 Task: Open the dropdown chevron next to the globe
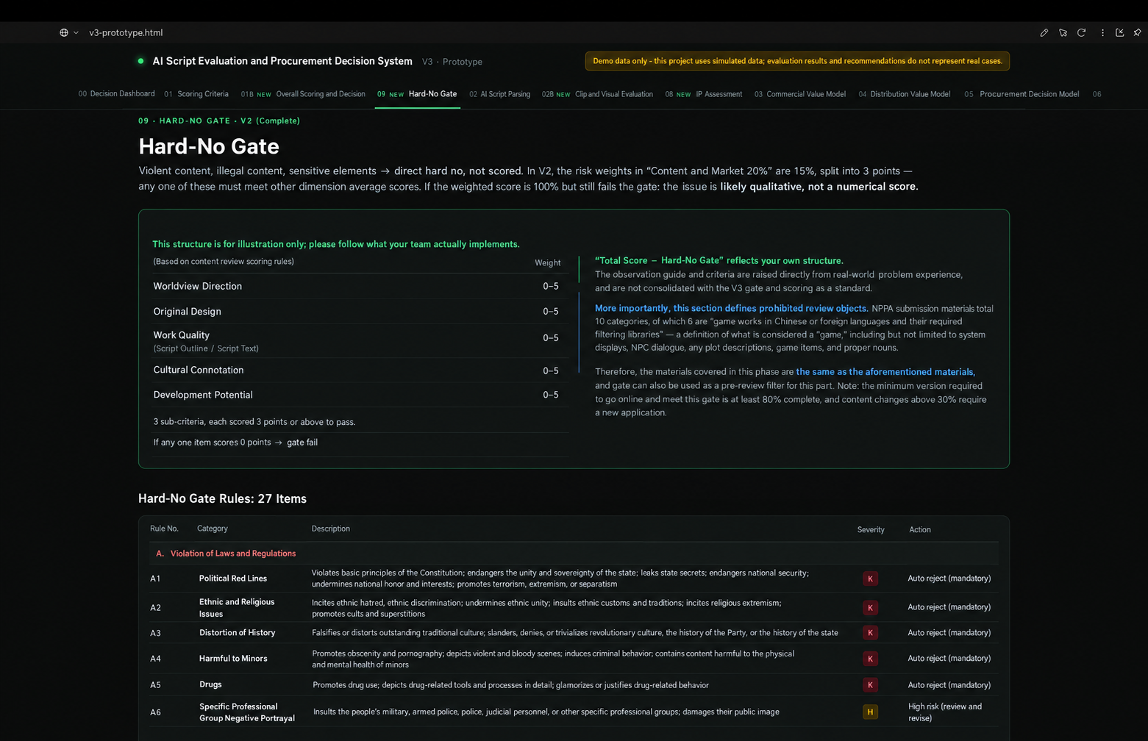pyautogui.click(x=76, y=32)
